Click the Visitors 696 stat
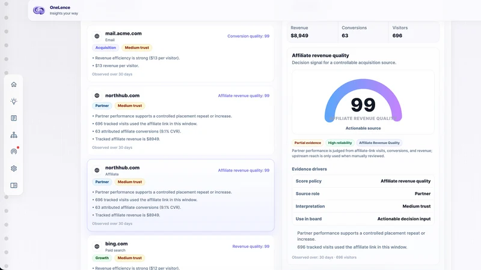The image size is (481, 270). 414,32
